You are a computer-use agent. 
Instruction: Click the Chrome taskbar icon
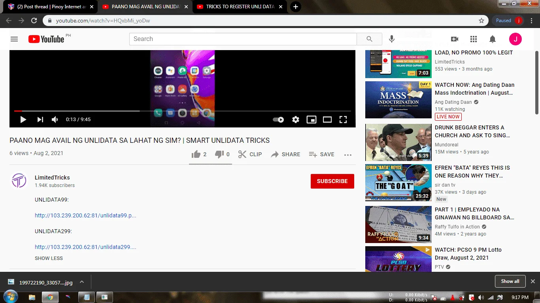pos(50,297)
